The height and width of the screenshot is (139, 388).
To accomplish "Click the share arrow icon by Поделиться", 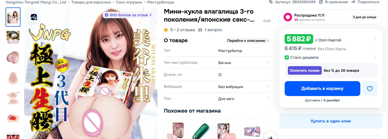I will coord(353,2).
